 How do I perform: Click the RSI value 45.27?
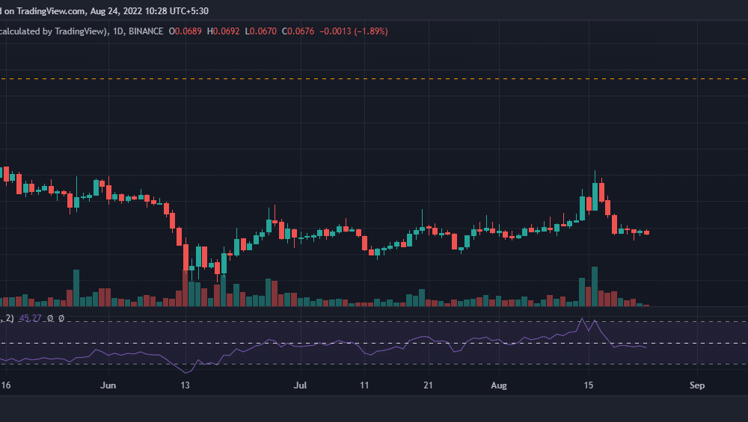coord(30,318)
